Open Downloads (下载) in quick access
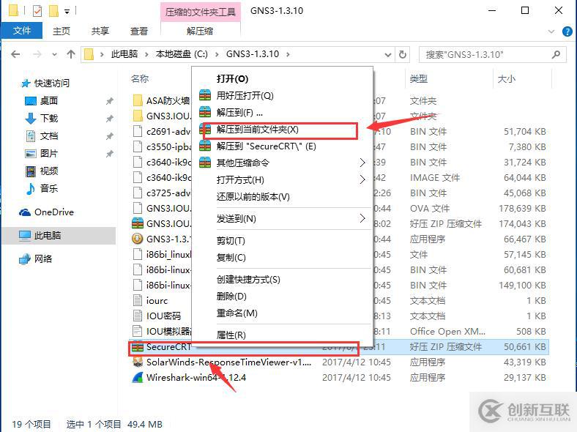 coord(48,118)
